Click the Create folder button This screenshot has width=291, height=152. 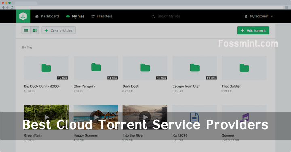point(59,30)
